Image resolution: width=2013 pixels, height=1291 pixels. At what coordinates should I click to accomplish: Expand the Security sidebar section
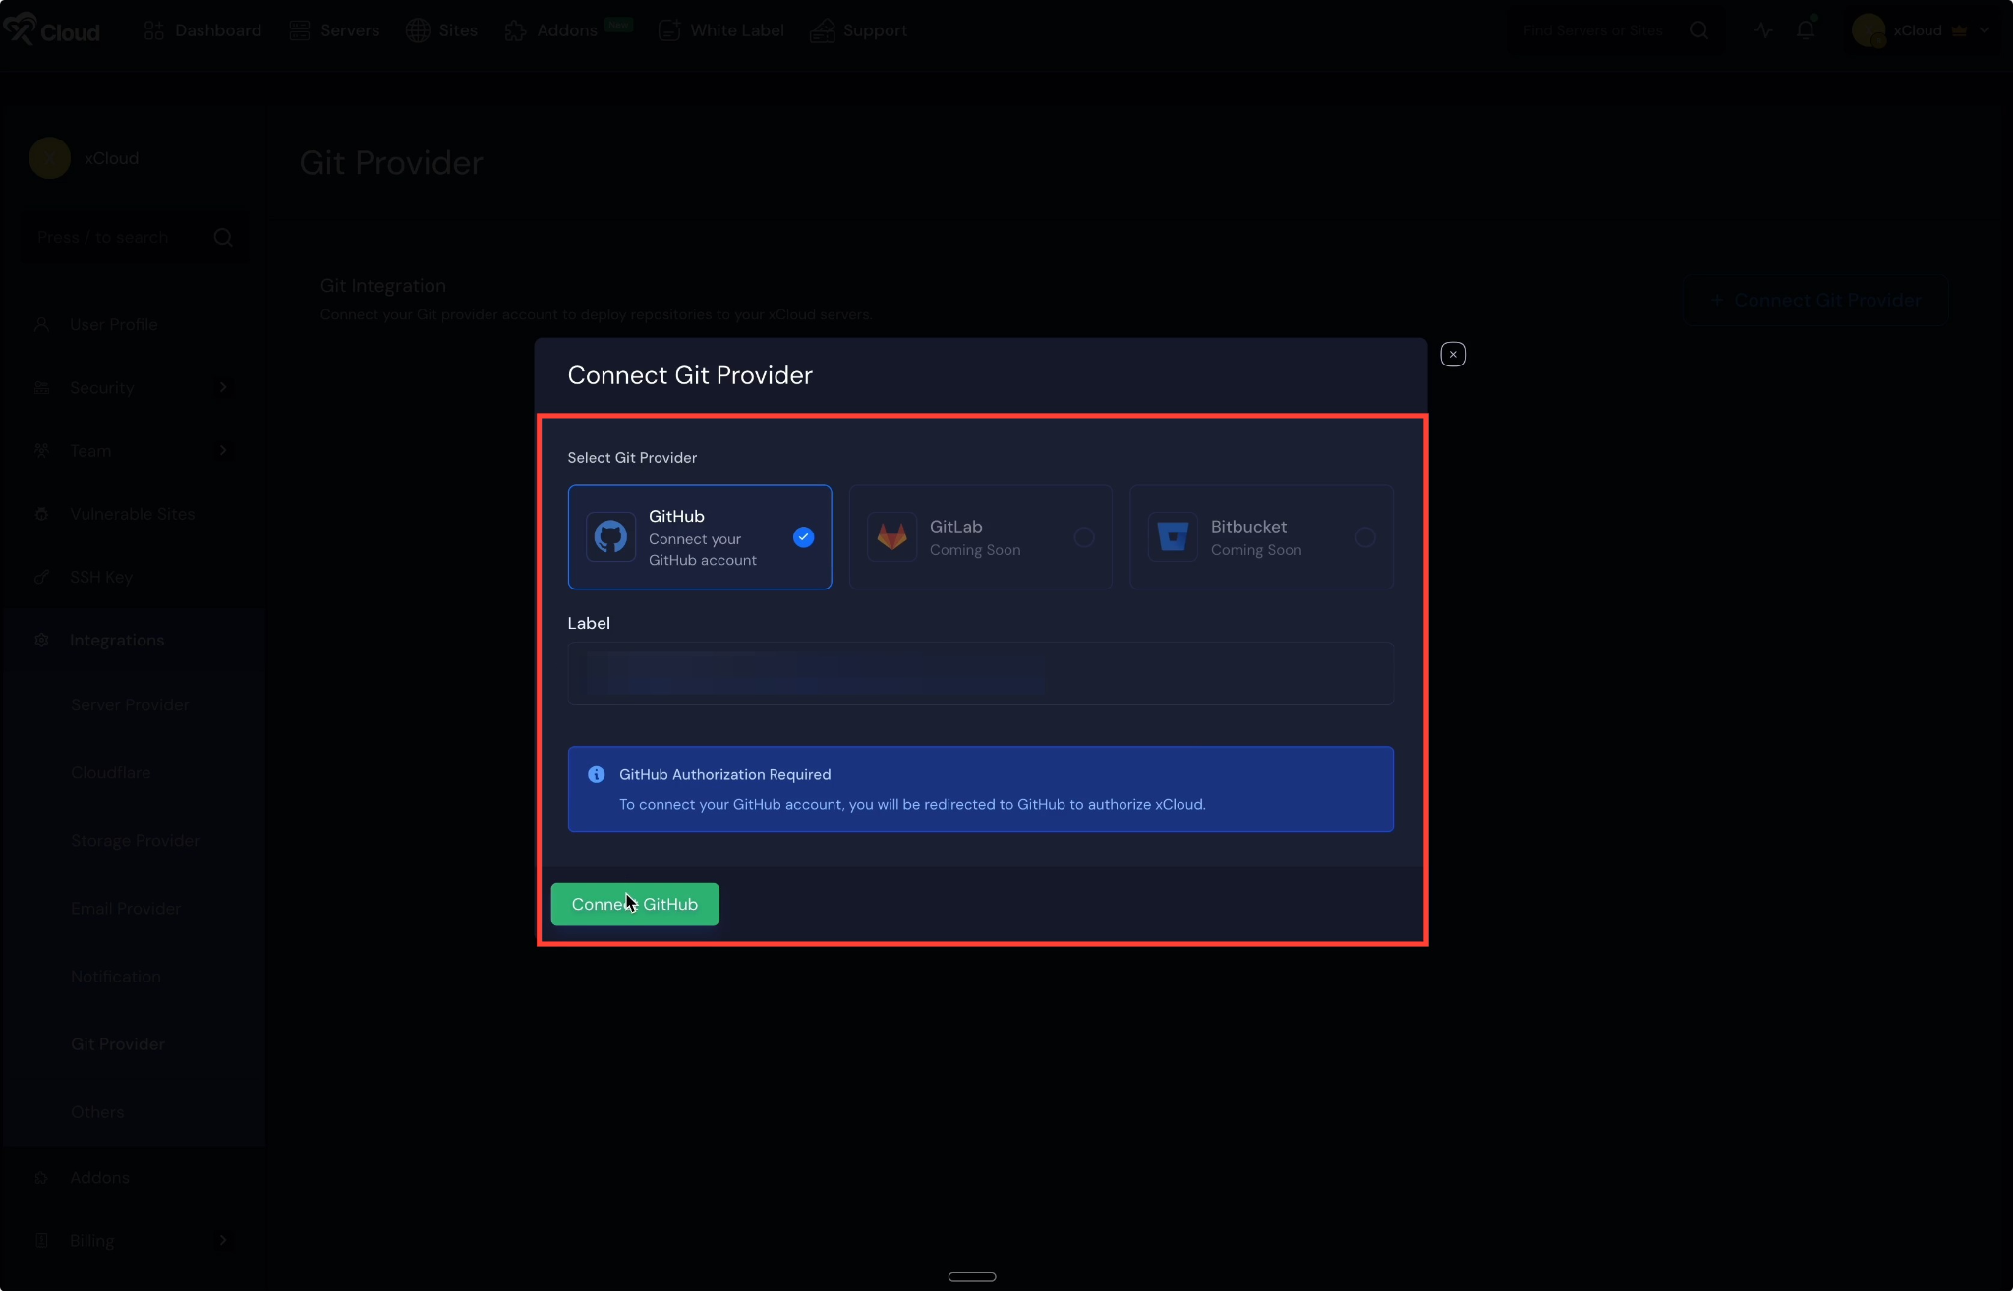[223, 388]
